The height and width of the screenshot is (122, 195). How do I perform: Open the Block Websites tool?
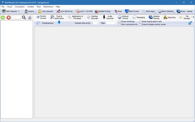point(166,11)
